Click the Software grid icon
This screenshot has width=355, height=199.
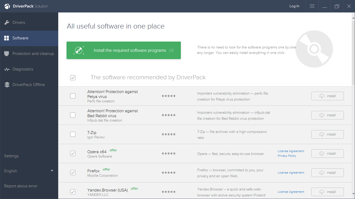[6, 38]
